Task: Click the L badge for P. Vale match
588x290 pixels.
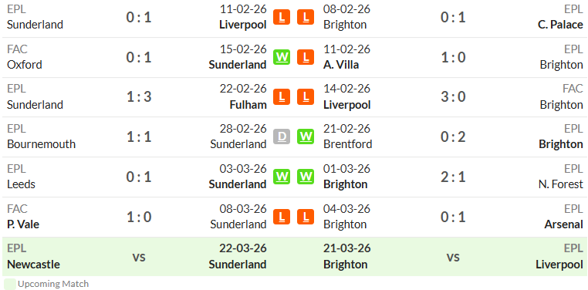Action: pyautogui.click(x=282, y=217)
